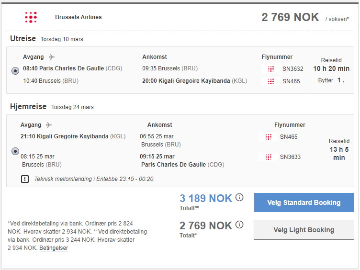Click the 3 189 NOK total price
The image size is (360, 270).
pyautogui.click(x=206, y=198)
